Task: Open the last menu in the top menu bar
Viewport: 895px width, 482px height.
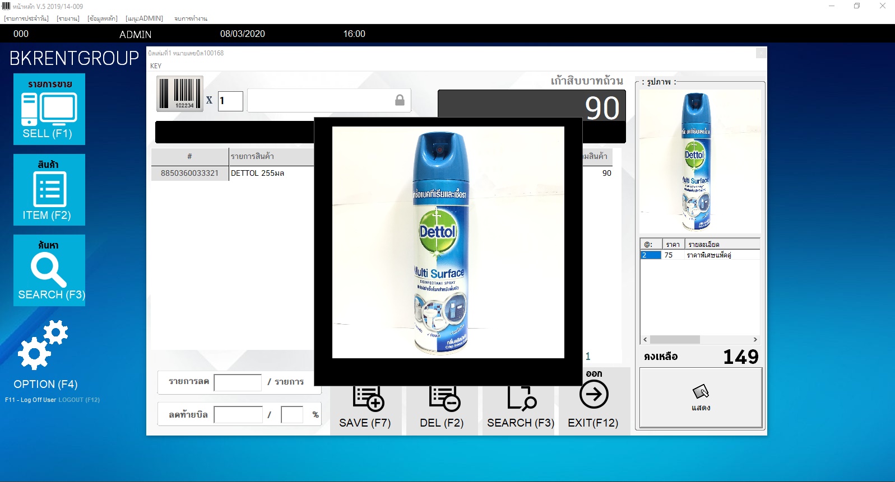Action: [x=191, y=18]
